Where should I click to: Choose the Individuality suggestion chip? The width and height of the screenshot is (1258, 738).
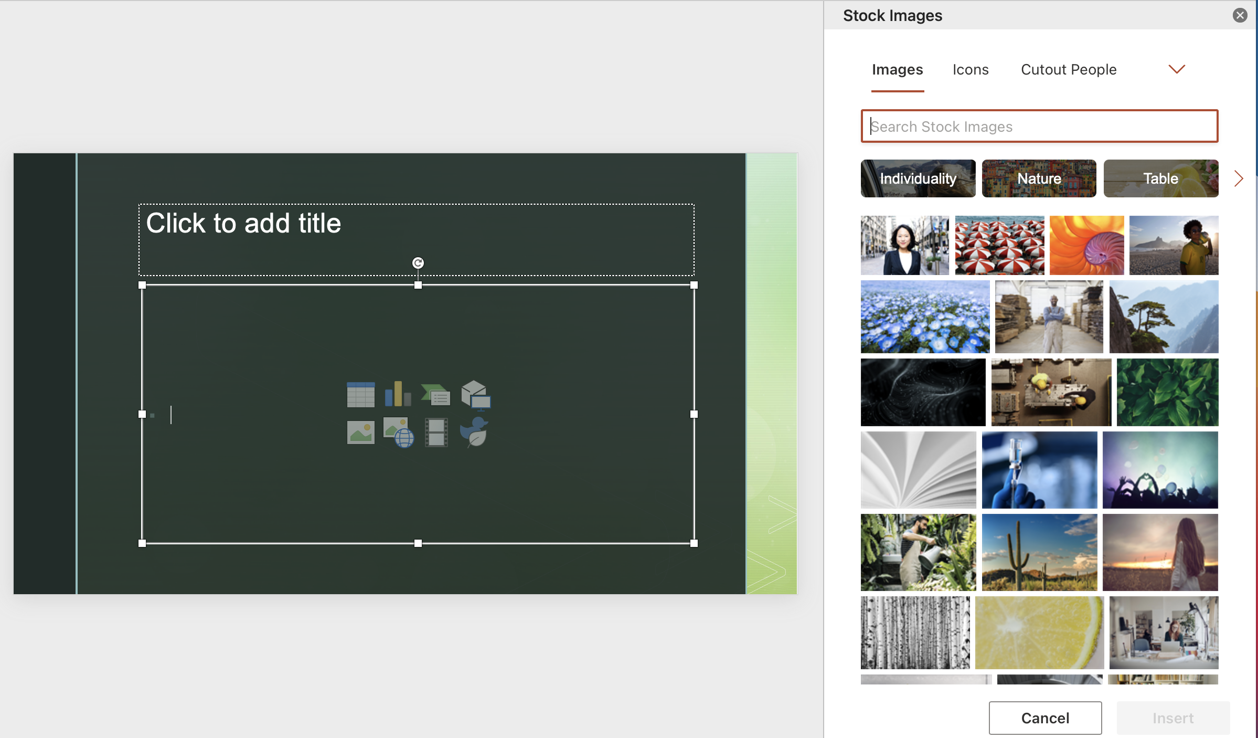(918, 178)
